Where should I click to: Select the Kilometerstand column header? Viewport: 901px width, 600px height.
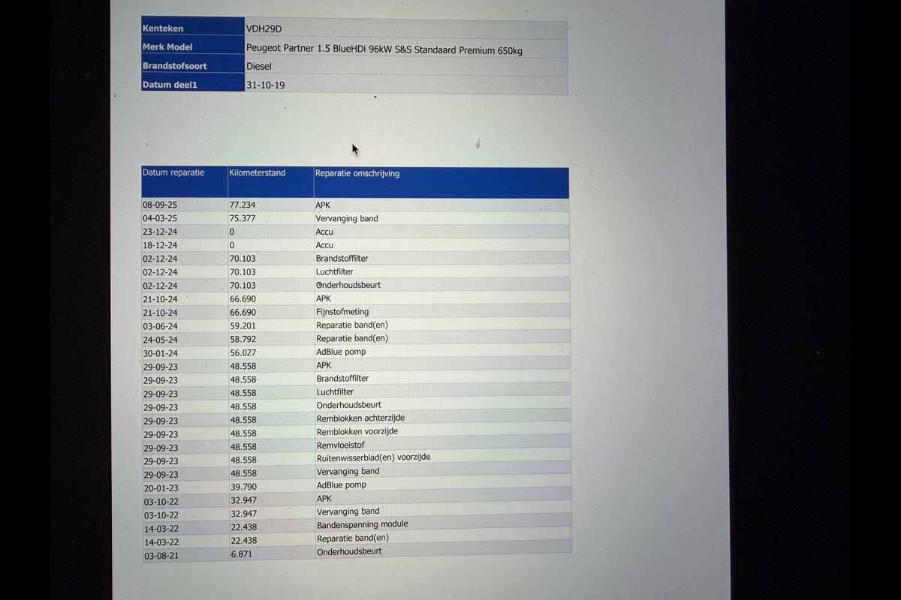coord(258,172)
